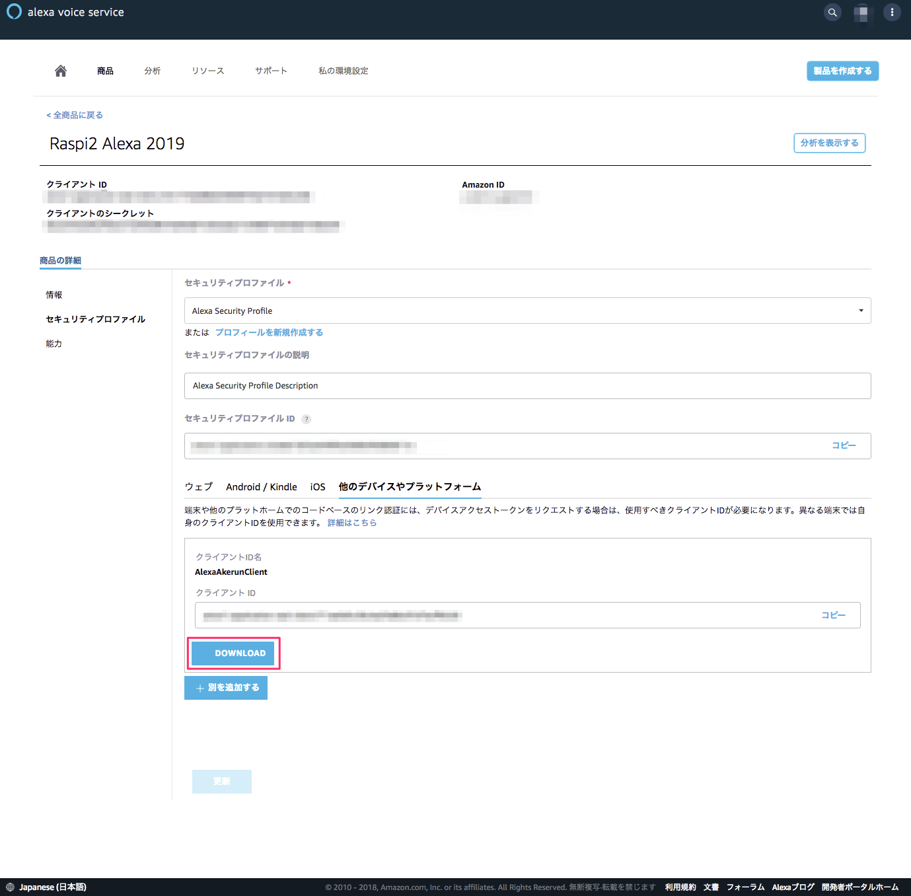Click the globe icon for Japanese language
Screen dimensions: 911x896
pyautogui.click(x=10, y=887)
